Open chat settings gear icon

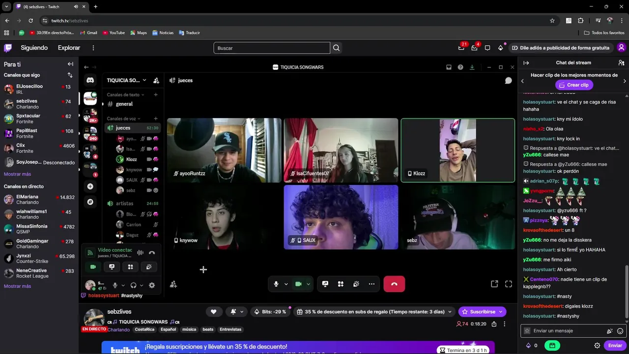pyautogui.click(x=597, y=346)
